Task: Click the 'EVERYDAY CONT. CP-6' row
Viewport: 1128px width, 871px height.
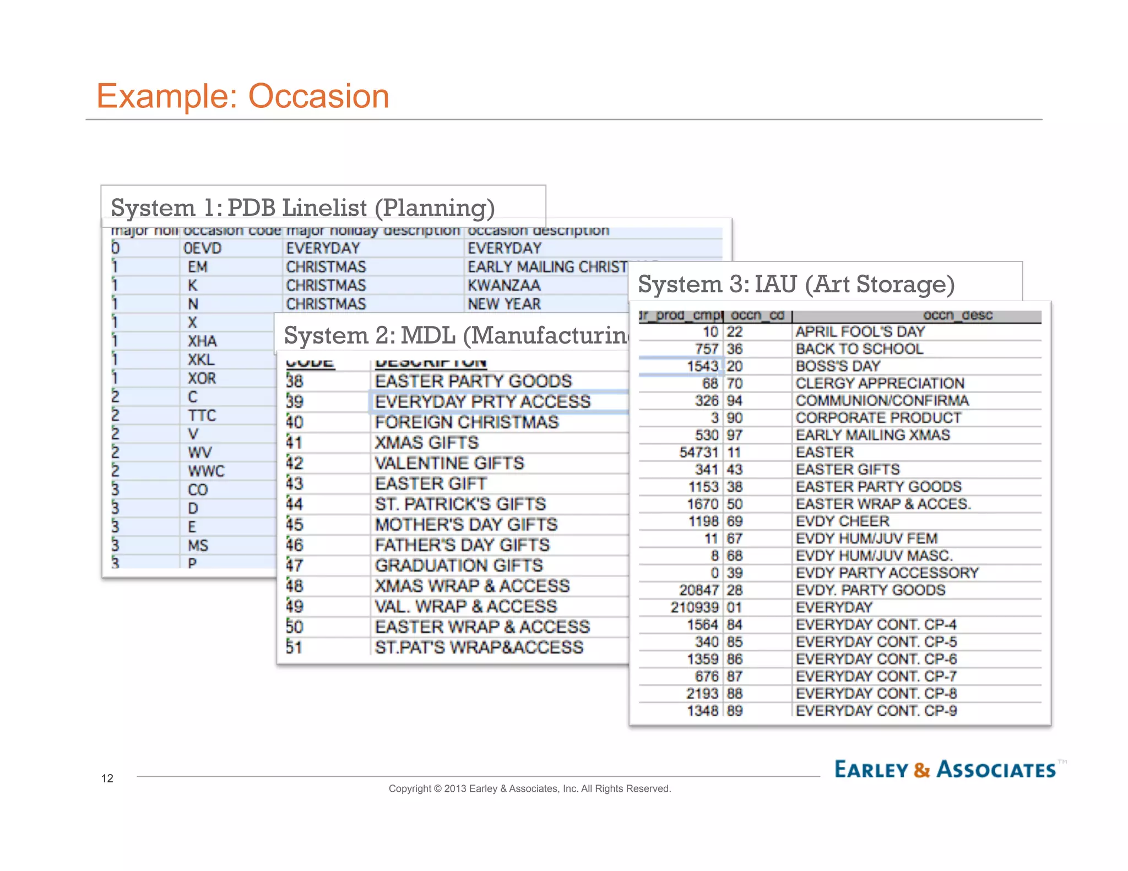Action: (x=840, y=659)
